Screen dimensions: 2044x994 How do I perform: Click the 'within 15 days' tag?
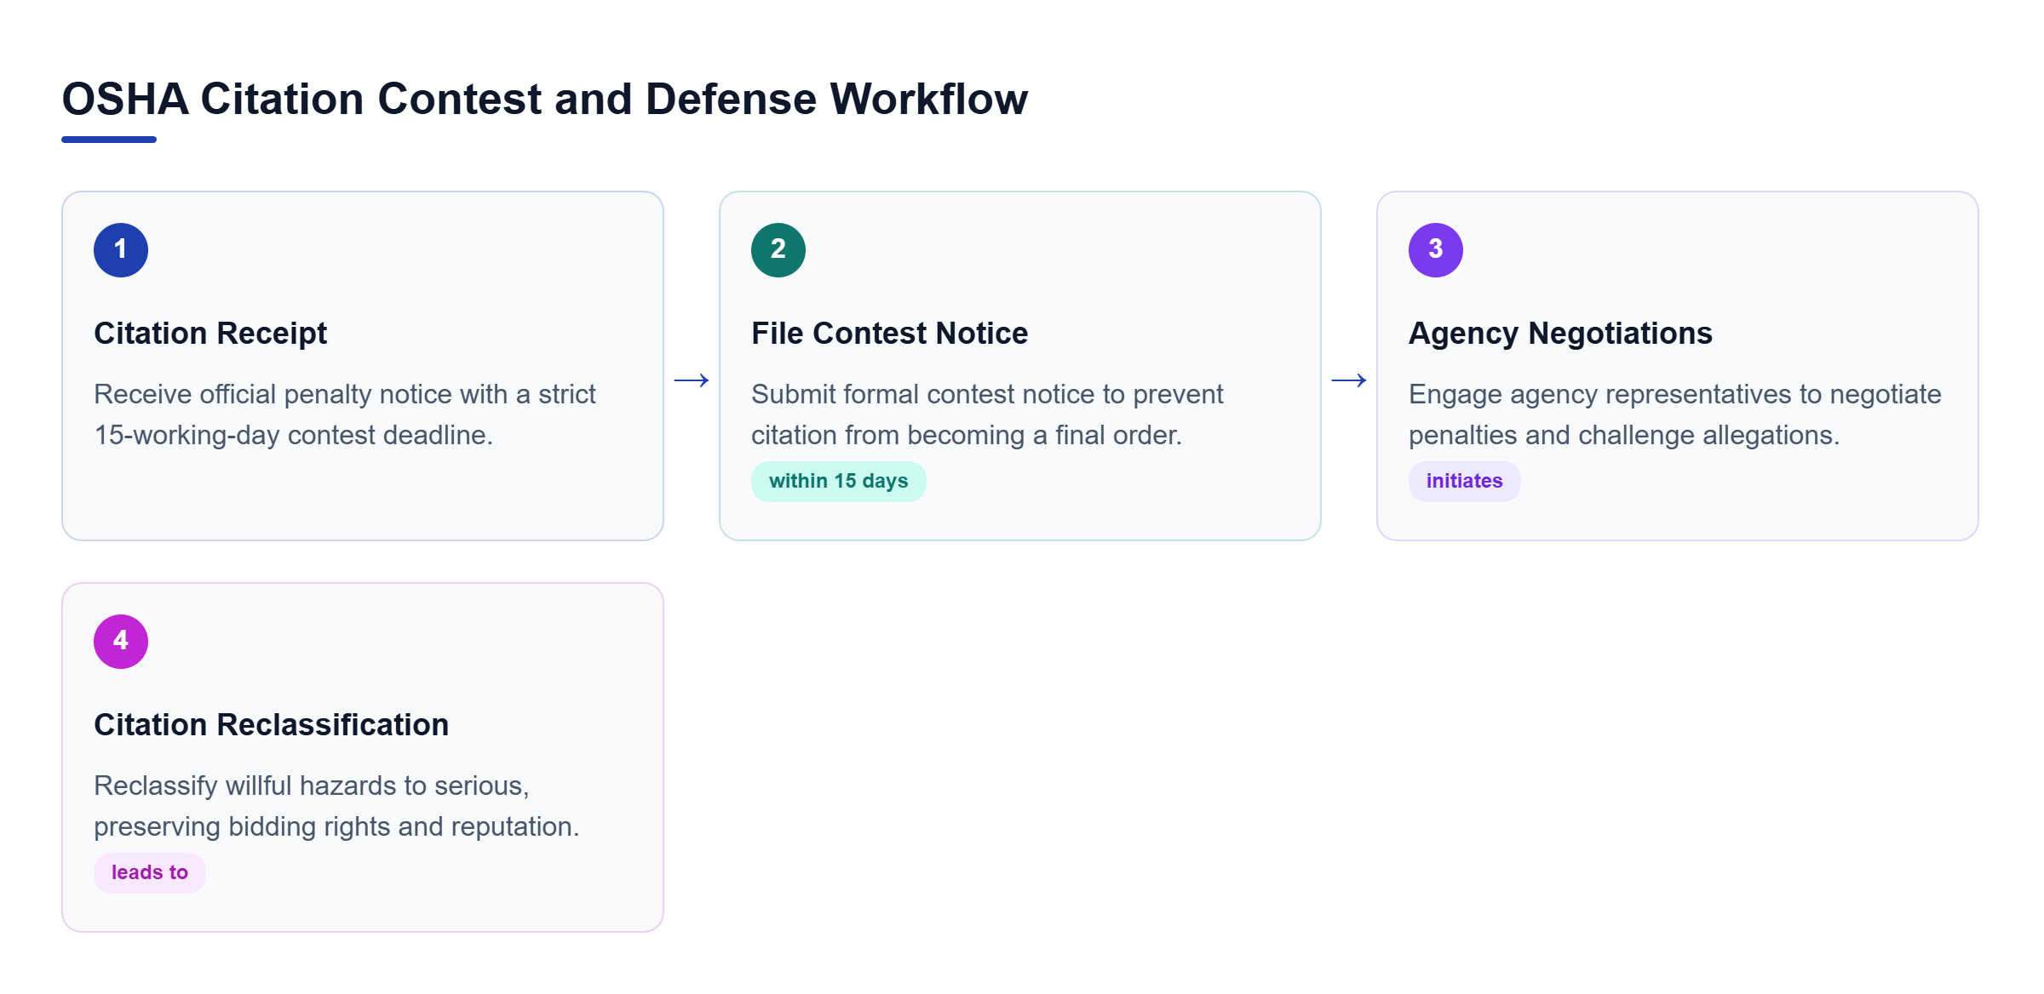[x=839, y=482]
